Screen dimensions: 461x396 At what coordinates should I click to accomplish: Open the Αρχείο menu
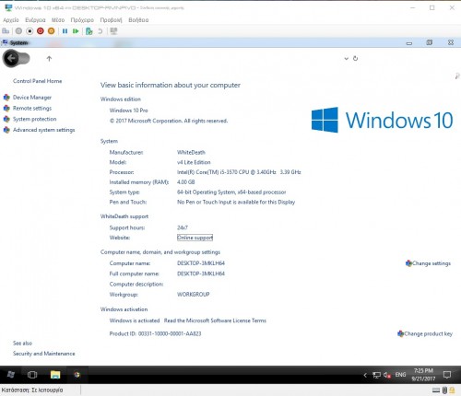[11, 20]
